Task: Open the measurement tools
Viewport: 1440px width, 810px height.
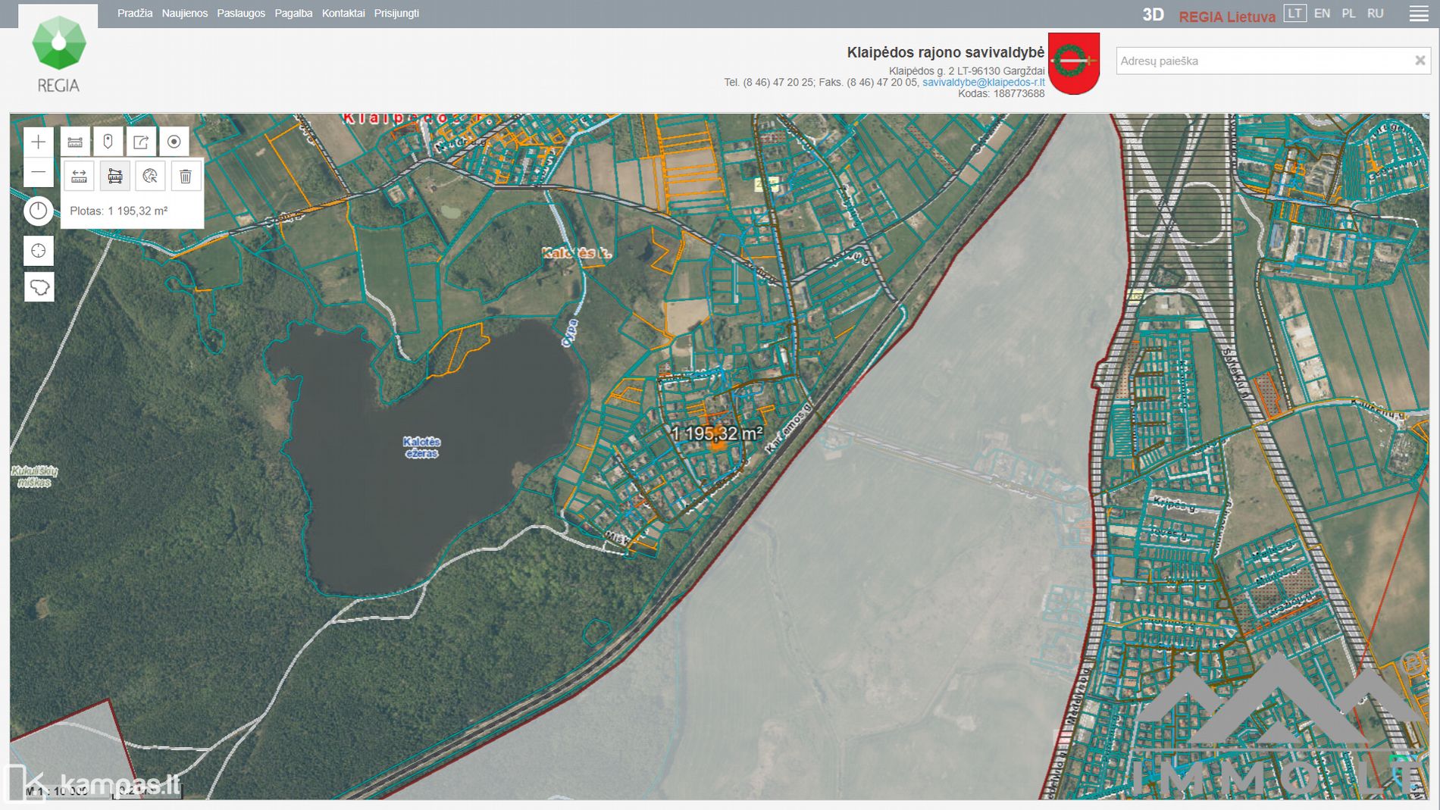Action: click(75, 142)
